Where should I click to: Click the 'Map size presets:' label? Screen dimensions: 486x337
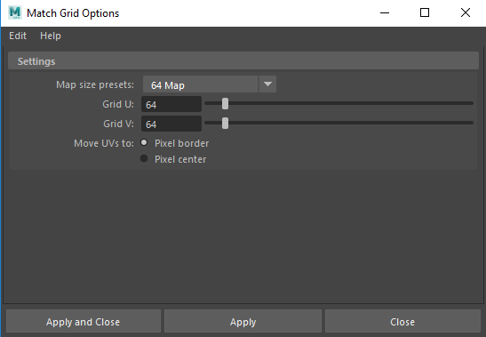tap(95, 84)
